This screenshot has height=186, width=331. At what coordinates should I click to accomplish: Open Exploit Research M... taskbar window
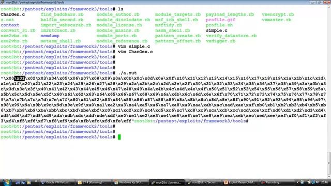239,182
